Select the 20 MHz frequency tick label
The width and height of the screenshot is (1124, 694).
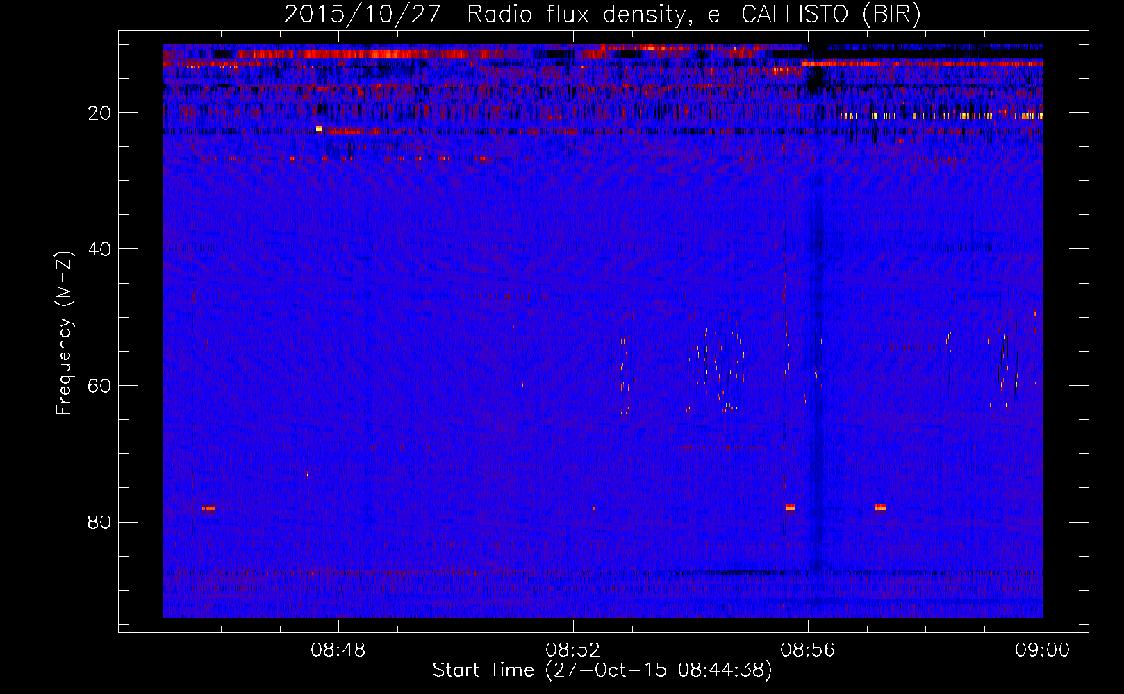(x=99, y=113)
